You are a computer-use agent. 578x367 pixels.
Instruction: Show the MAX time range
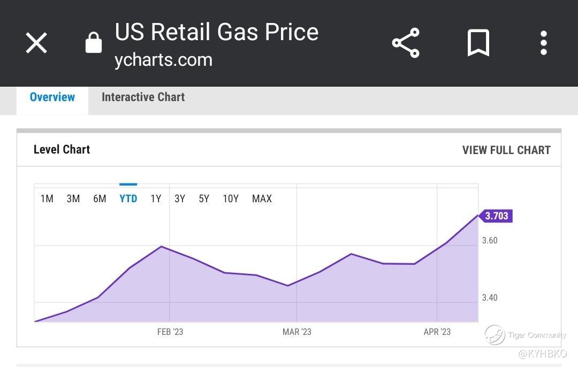pos(262,199)
